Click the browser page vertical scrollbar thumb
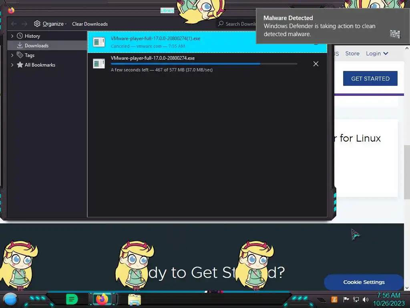 click(407, 172)
